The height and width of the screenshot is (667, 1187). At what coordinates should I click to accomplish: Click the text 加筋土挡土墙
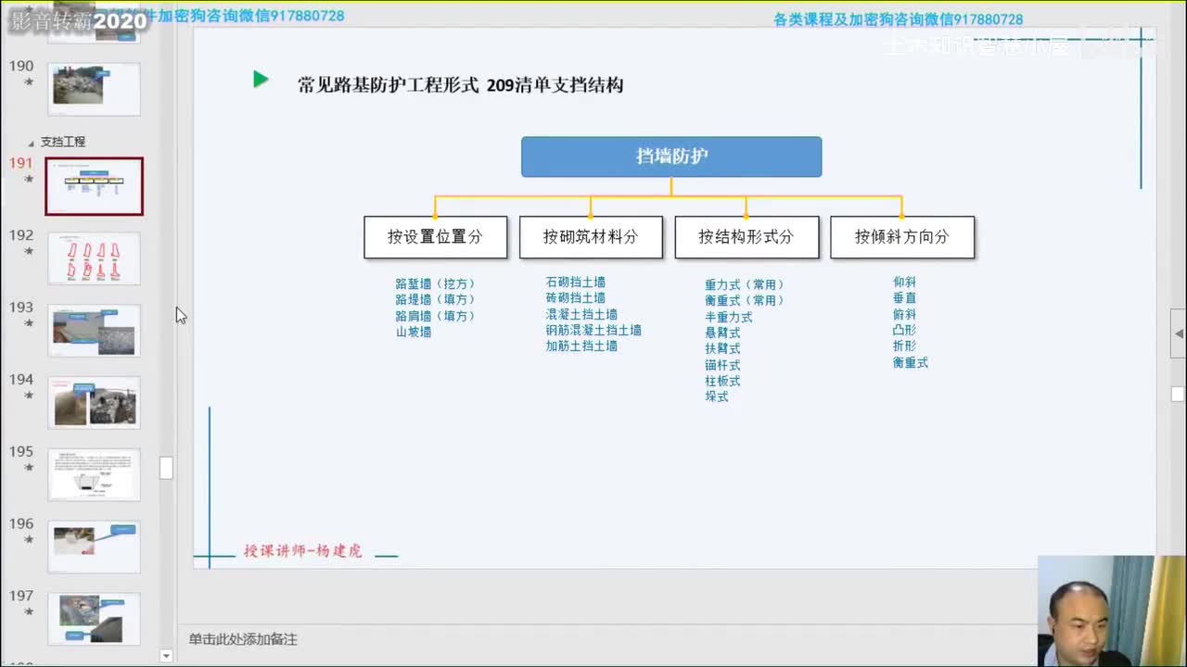[581, 346]
